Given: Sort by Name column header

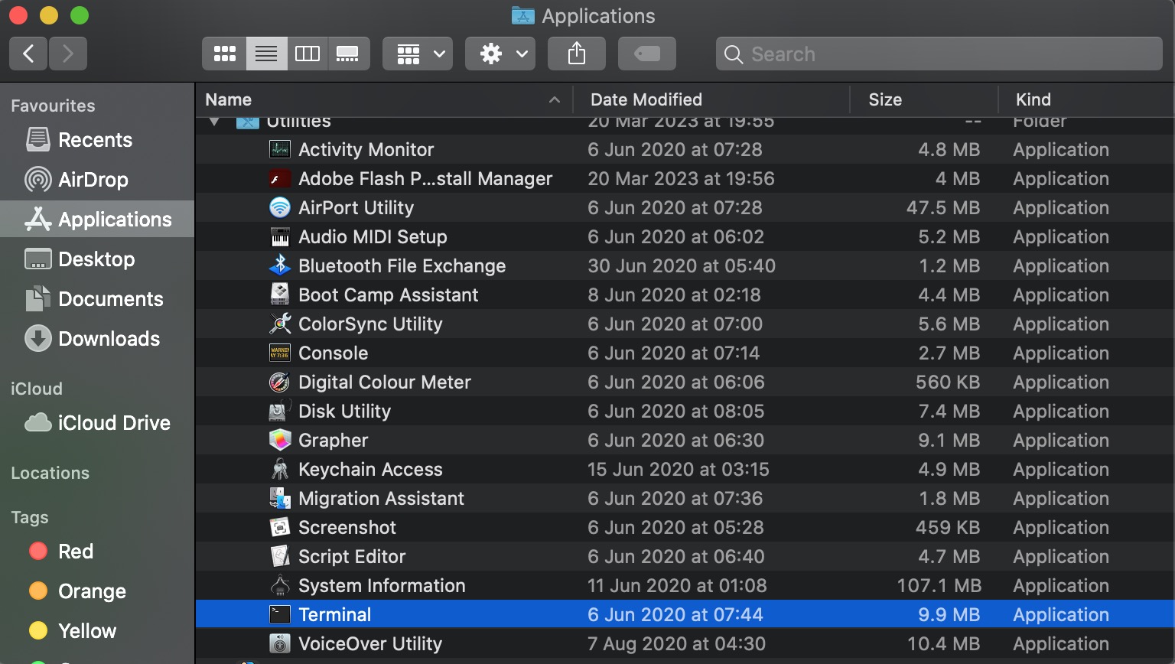Looking at the screenshot, I should pos(384,100).
